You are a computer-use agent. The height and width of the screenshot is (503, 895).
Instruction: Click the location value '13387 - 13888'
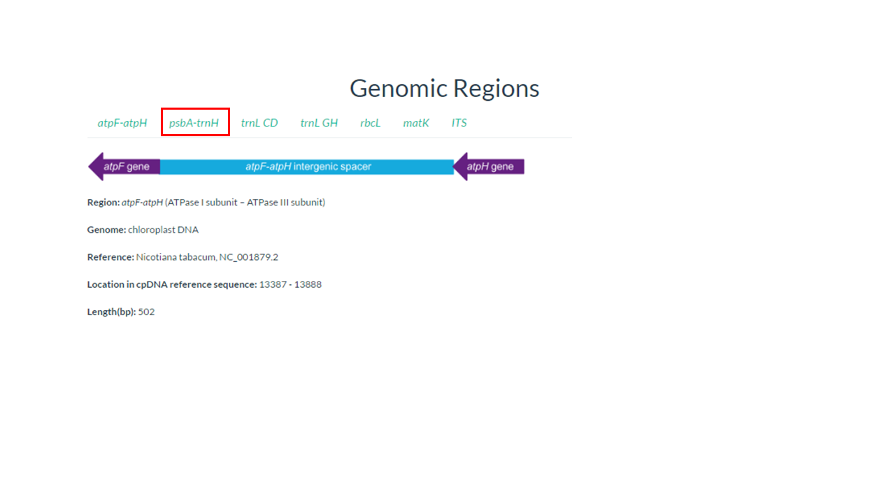click(x=290, y=284)
